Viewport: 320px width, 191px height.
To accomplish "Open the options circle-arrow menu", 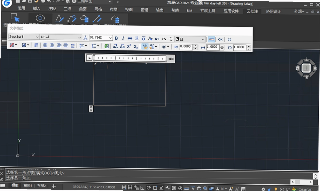I will pos(230,40).
